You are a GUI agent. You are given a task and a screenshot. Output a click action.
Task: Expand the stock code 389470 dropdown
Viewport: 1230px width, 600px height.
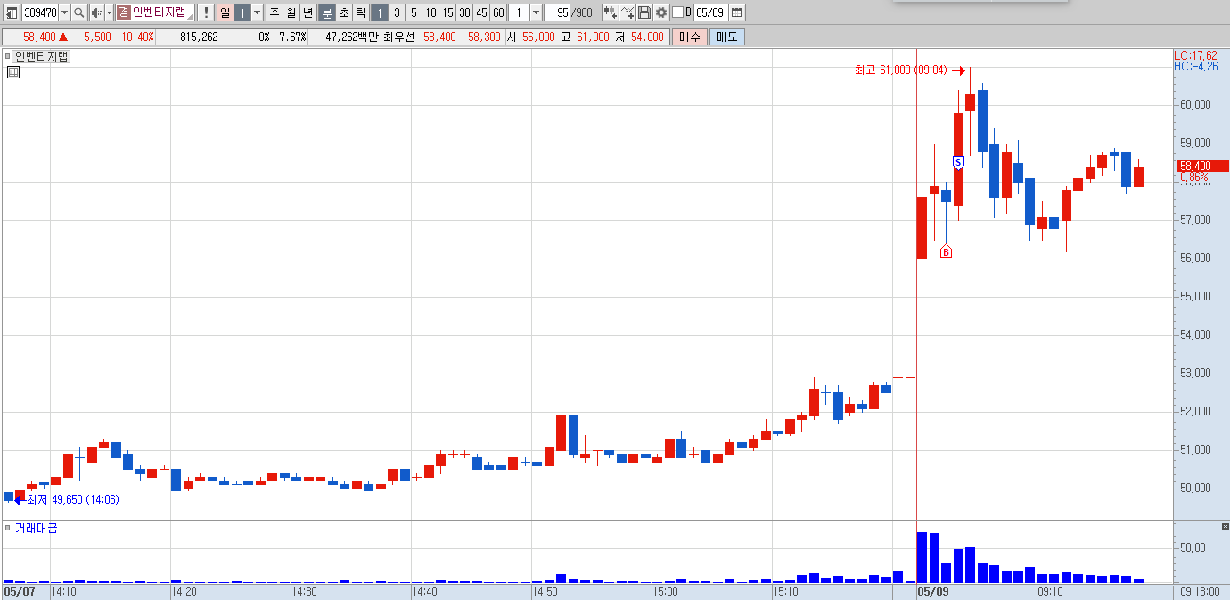(x=64, y=12)
